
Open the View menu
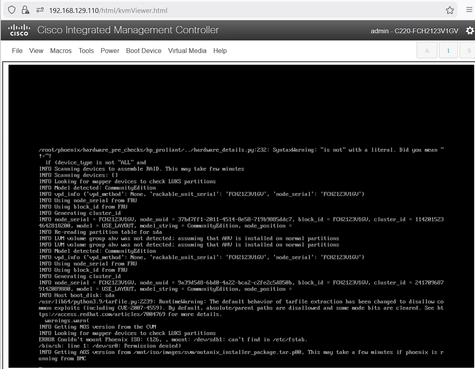pos(36,51)
